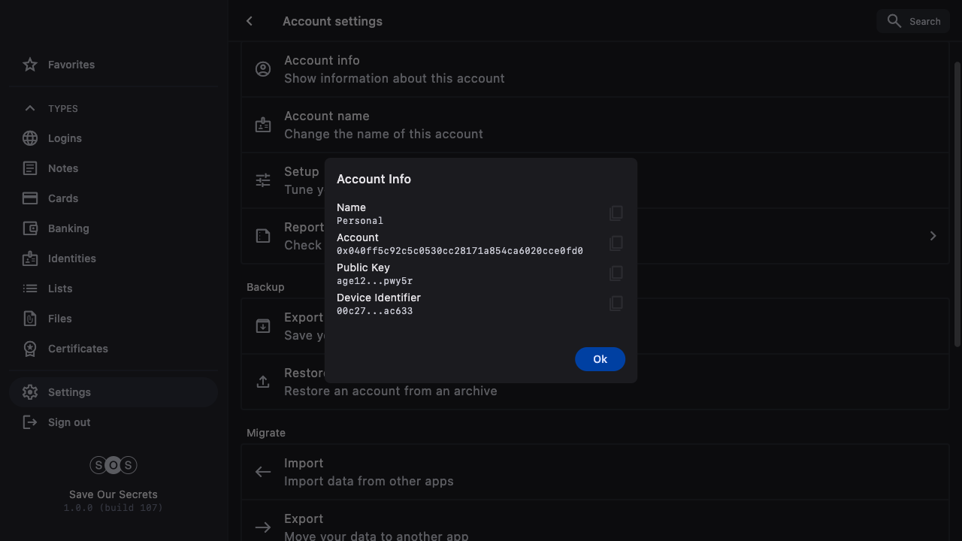
Task: Expand the Reports row chevron
Action: 933,236
